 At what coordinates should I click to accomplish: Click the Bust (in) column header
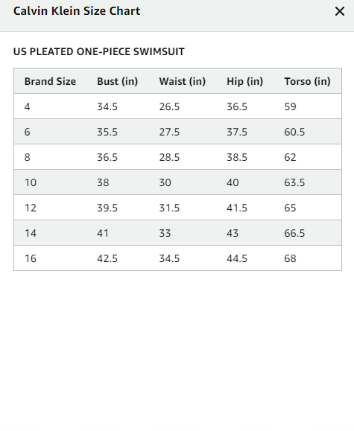(117, 81)
